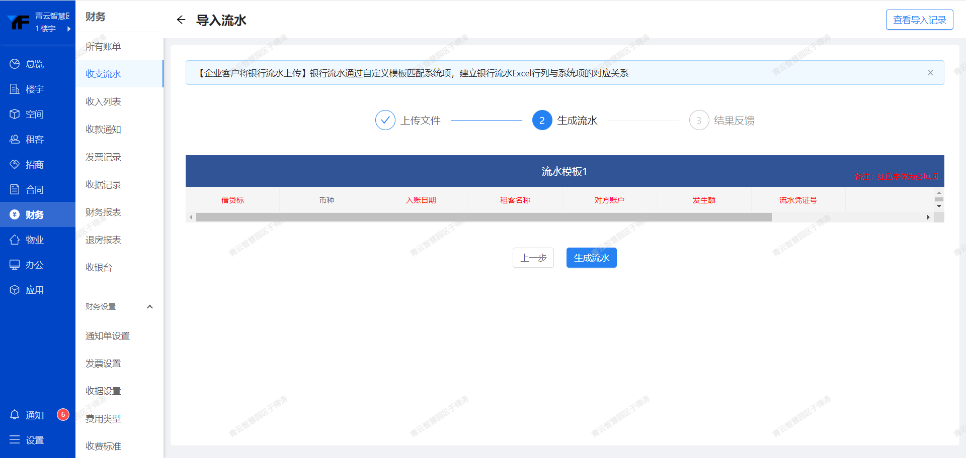This screenshot has width=966, height=458.
Task: Open the 物业 property module
Action: pyautogui.click(x=34, y=240)
